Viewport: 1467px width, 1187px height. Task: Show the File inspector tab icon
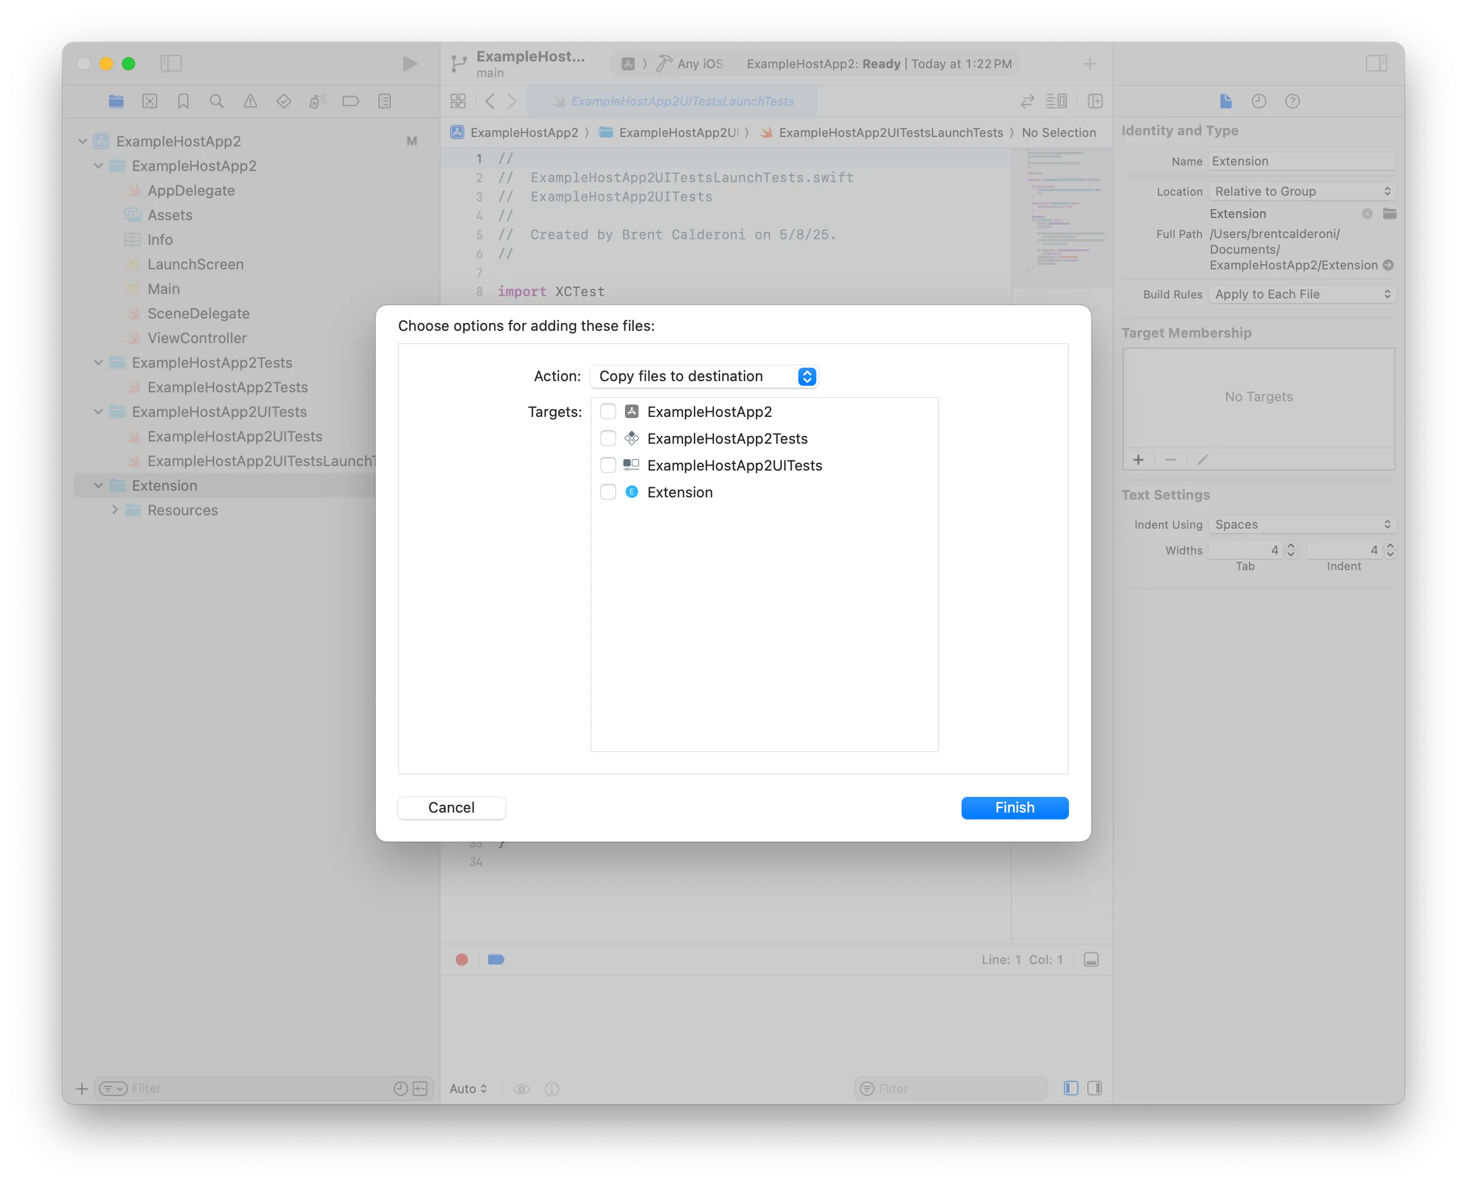click(1225, 101)
